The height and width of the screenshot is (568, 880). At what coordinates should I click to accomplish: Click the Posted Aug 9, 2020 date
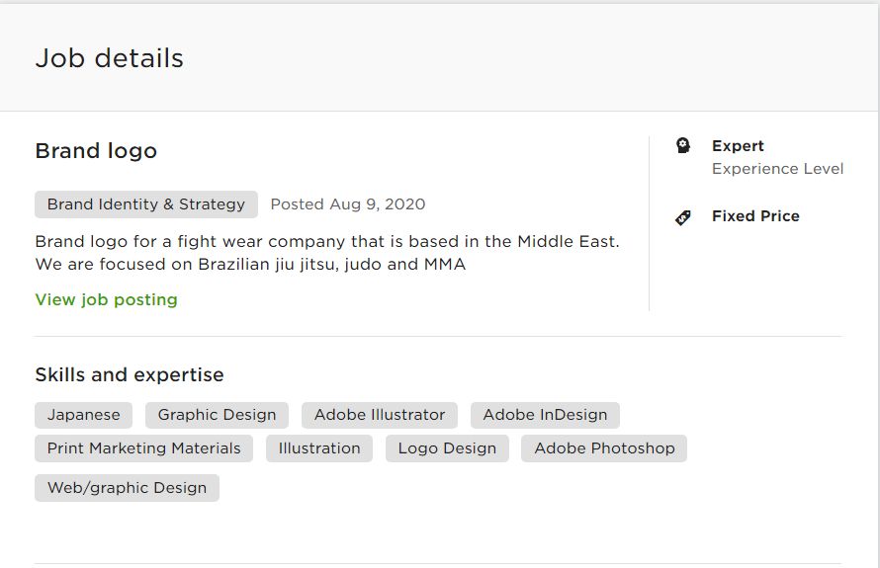(348, 204)
